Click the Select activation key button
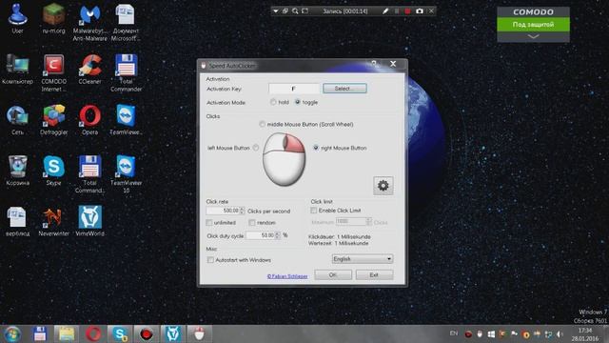Image resolution: width=609 pixels, height=343 pixels. pos(344,89)
